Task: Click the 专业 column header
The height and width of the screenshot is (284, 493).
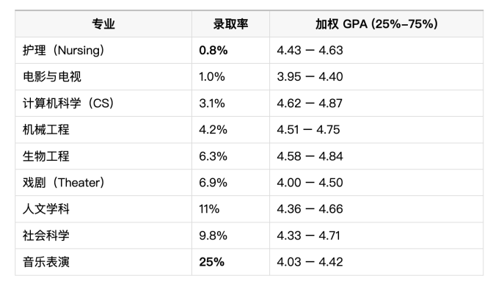Action: tap(103, 24)
